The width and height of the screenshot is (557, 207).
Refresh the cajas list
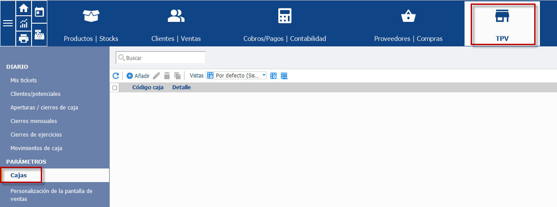116,76
